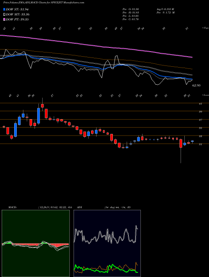Click the 'Avg V: 6.155 M' volume text
The width and height of the screenshot is (209, 277).
[165, 9]
